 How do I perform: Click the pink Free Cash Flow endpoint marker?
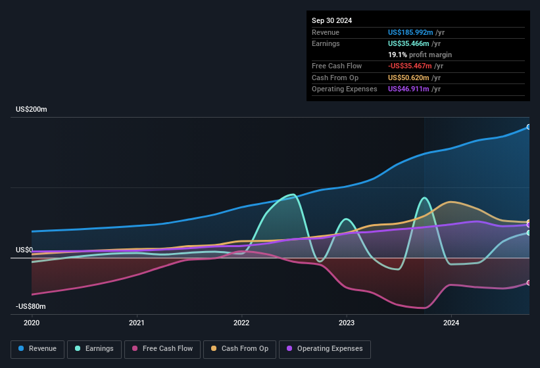pos(529,283)
